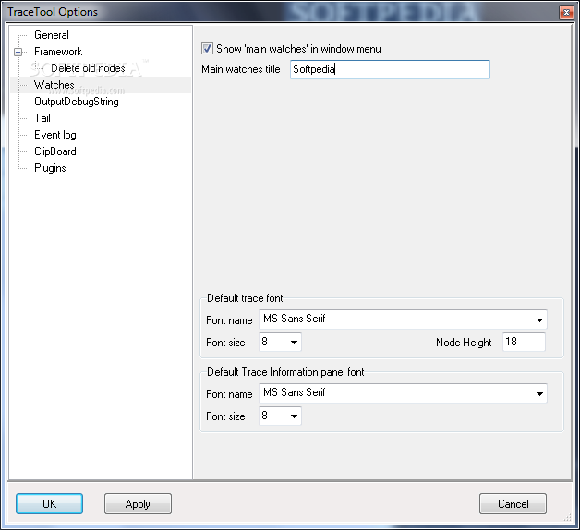Open Event log options
The image size is (580, 530).
55,135
